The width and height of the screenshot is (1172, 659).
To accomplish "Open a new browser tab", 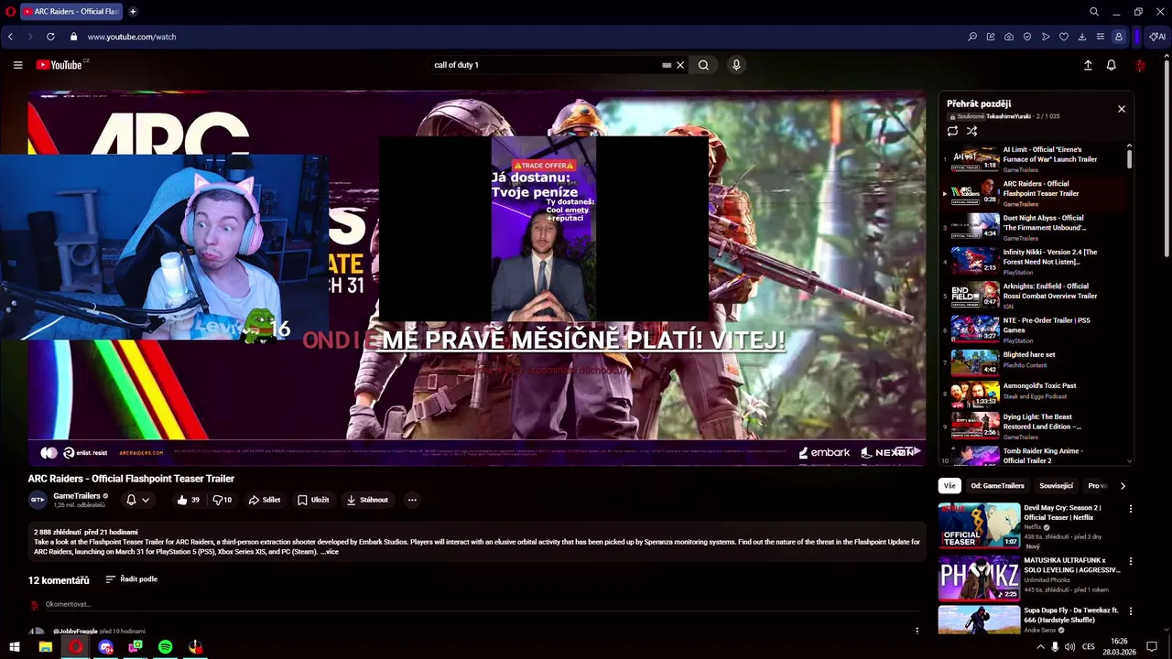I will [x=133, y=12].
